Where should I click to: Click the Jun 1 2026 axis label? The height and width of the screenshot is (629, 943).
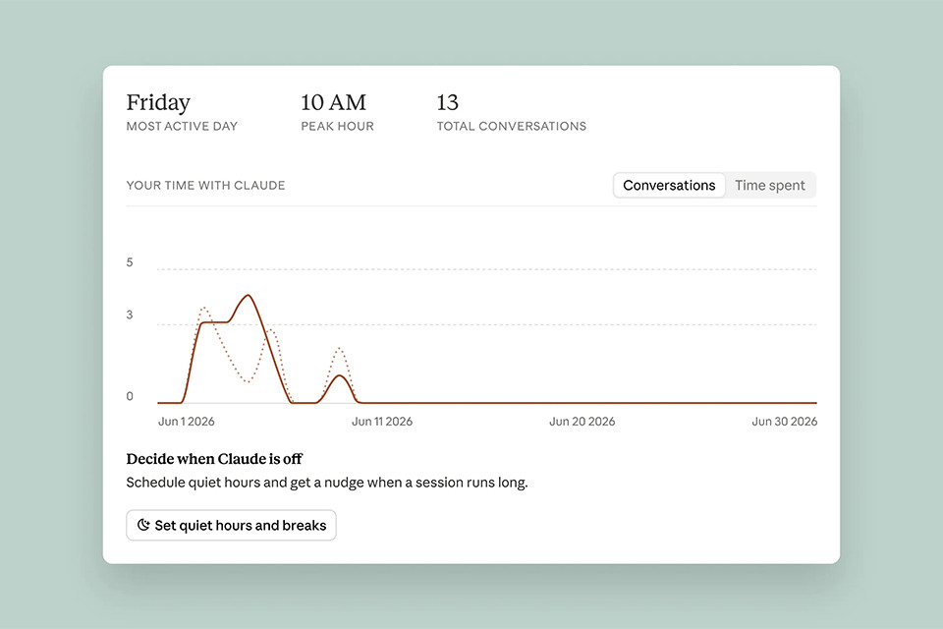(x=186, y=422)
